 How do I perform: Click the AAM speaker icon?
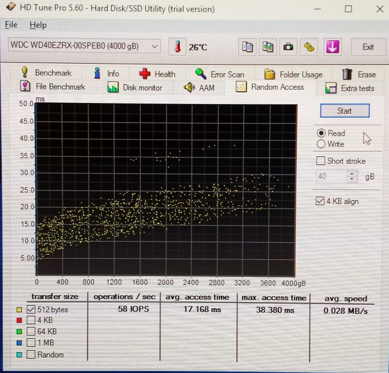click(189, 87)
